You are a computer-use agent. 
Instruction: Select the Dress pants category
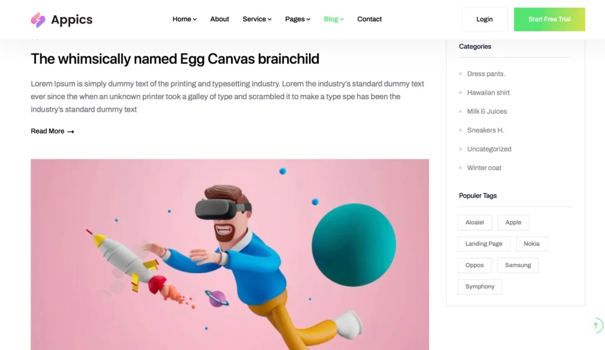pyautogui.click(x=486, y=74)
